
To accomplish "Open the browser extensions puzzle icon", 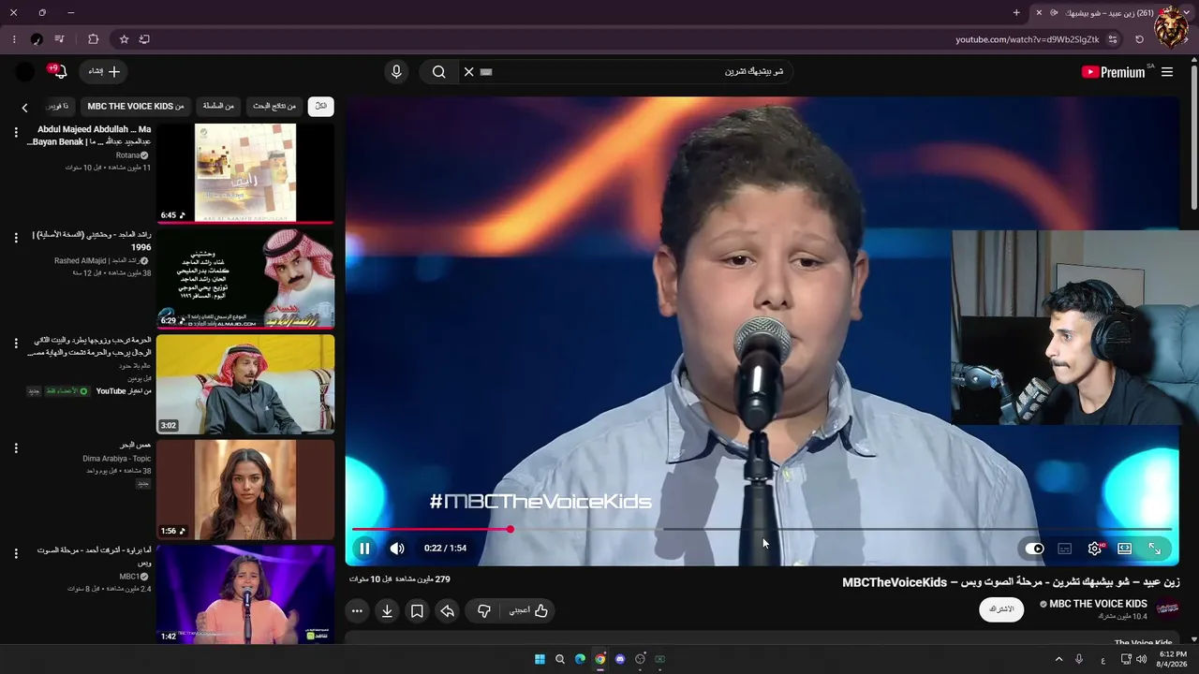I will point(93,39).
